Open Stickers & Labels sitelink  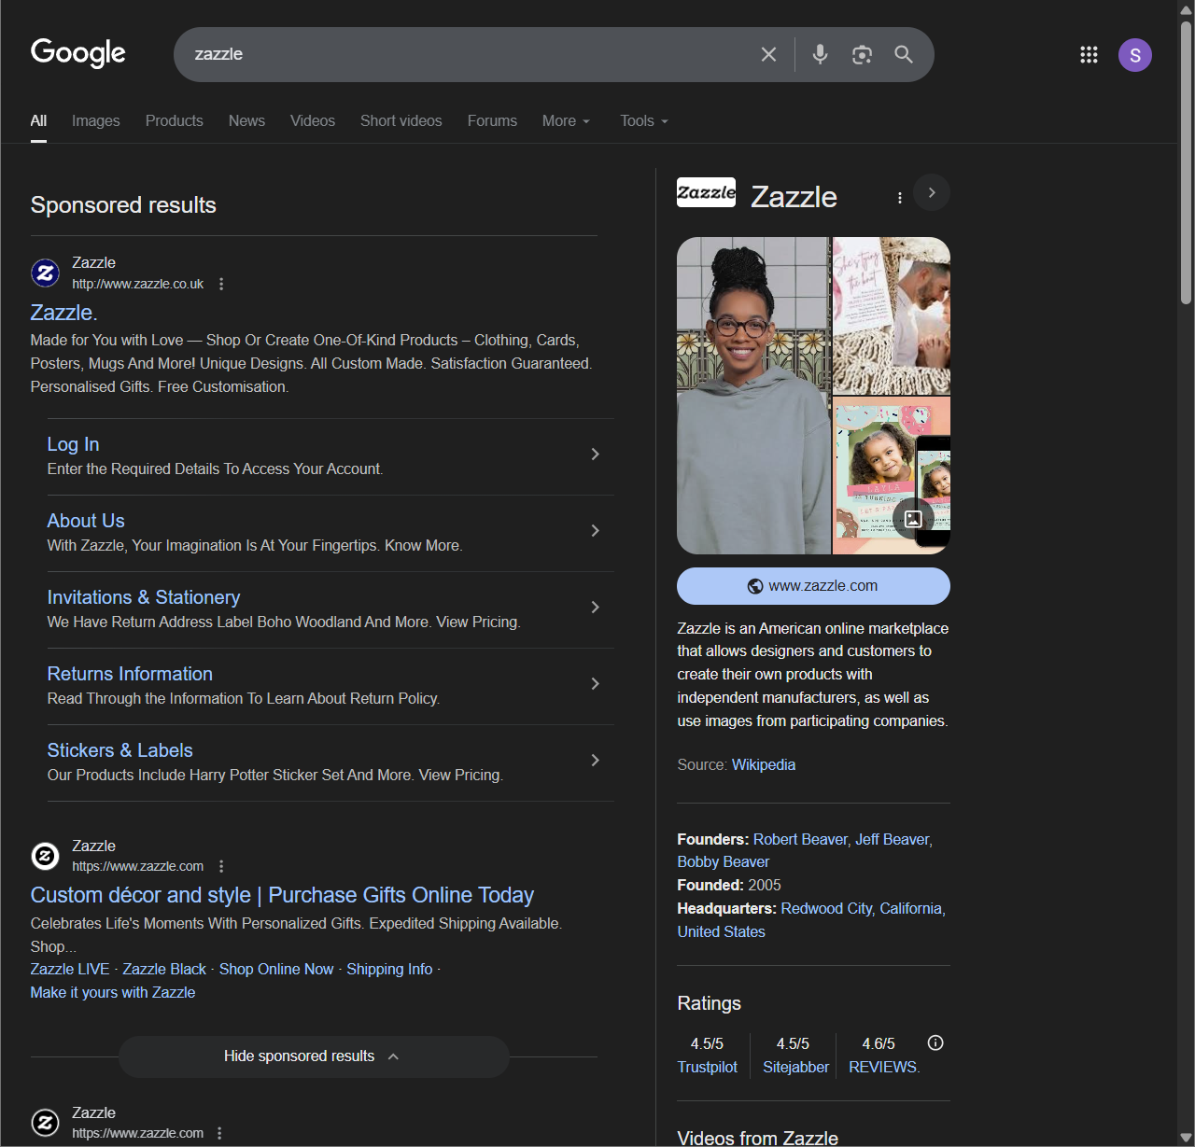pyautogui.click(x=120, y=750)
